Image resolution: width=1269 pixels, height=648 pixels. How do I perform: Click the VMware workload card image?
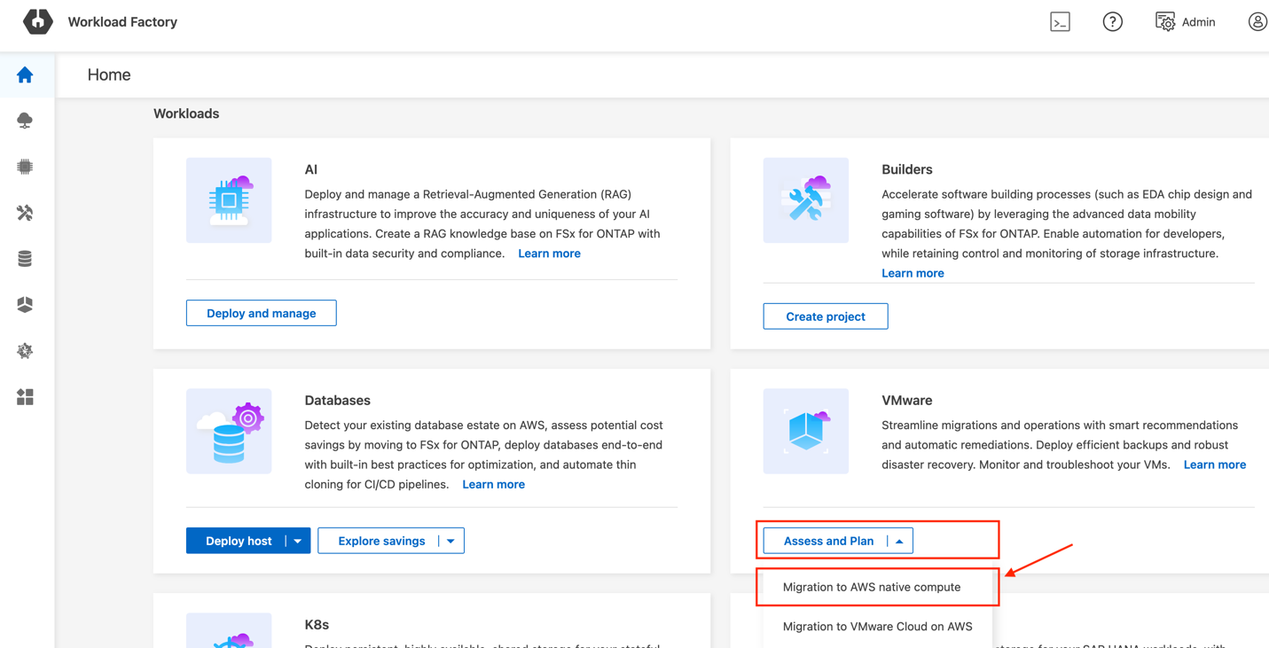pyautogui.click(x=806, y=431)
